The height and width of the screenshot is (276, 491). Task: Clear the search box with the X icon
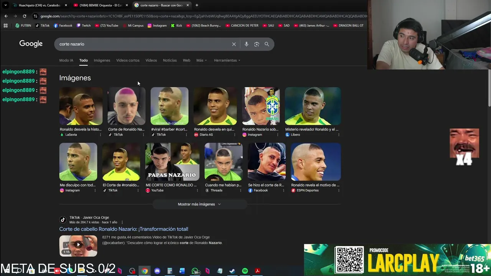pyautogui.click(x=234, y=44)
